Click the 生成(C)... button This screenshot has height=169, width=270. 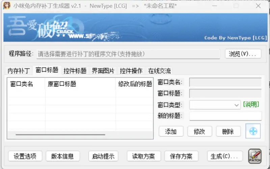pyautogui.click(x=224, y=156)
